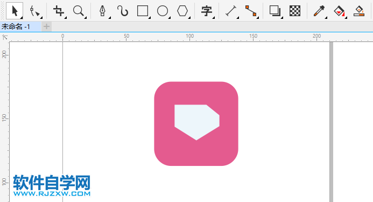This screenshot has height=202, width=373.
Task: Add a new document with plus button
Action: (47, 26)
